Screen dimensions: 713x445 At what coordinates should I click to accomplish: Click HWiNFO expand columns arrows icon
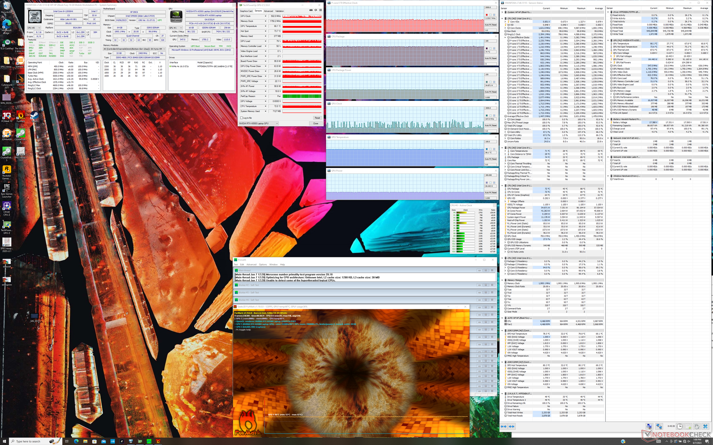pyautogui.click(x=504, y=426)
